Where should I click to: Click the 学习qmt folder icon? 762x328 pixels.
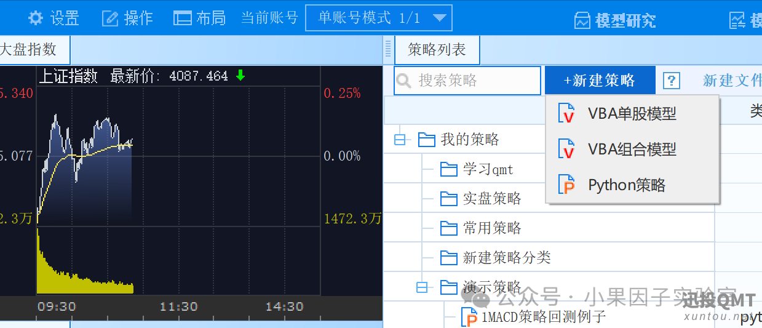(x=449, y=169)
